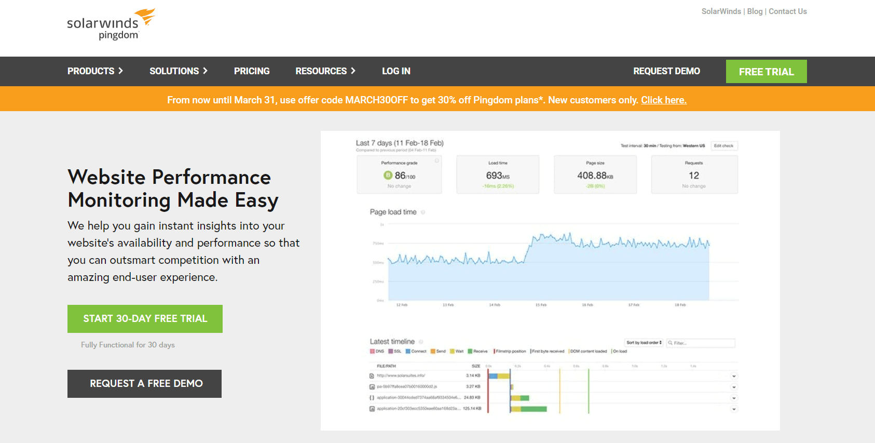The height and width of the screenshot is (443, 875).
Task: Expand the 125.14 KB application row chevron
Action: [734, 409]
